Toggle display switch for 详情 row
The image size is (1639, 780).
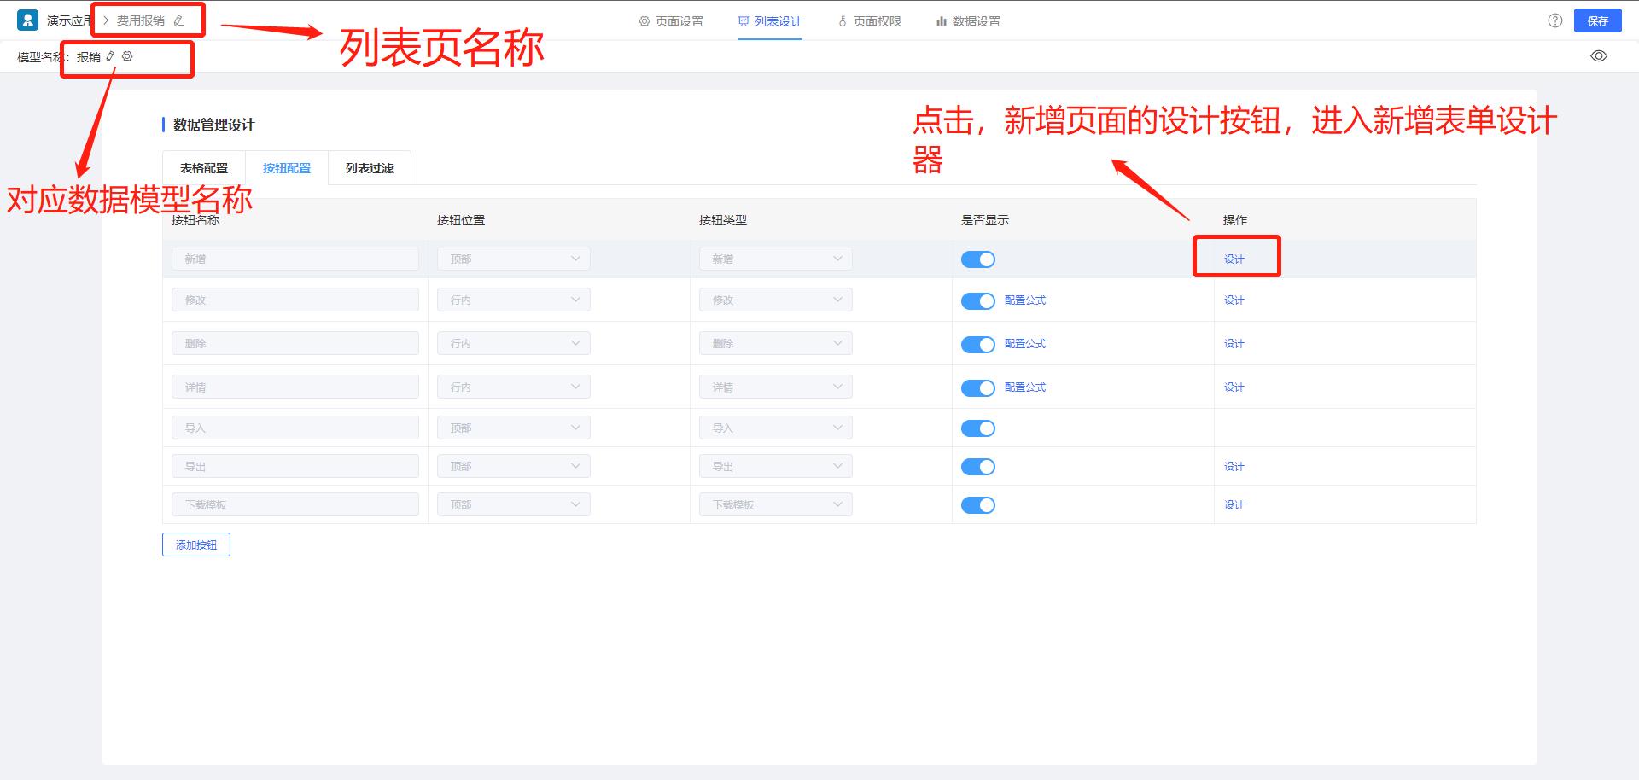point(978,388)
